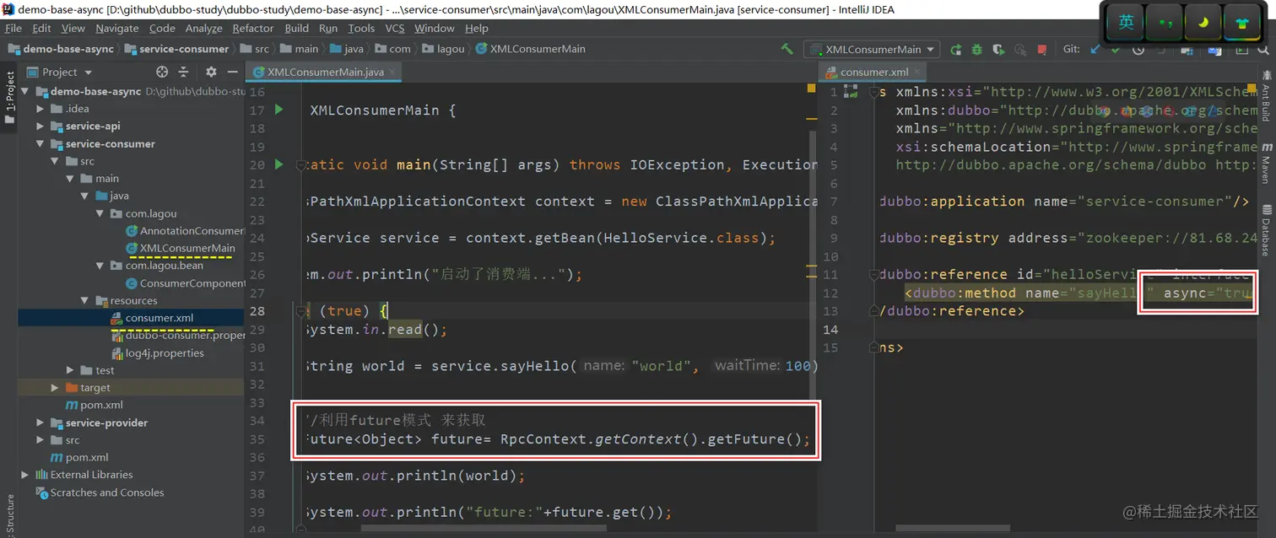
Task: Open the Database tool window
Action: click(x=1266, y=229)
